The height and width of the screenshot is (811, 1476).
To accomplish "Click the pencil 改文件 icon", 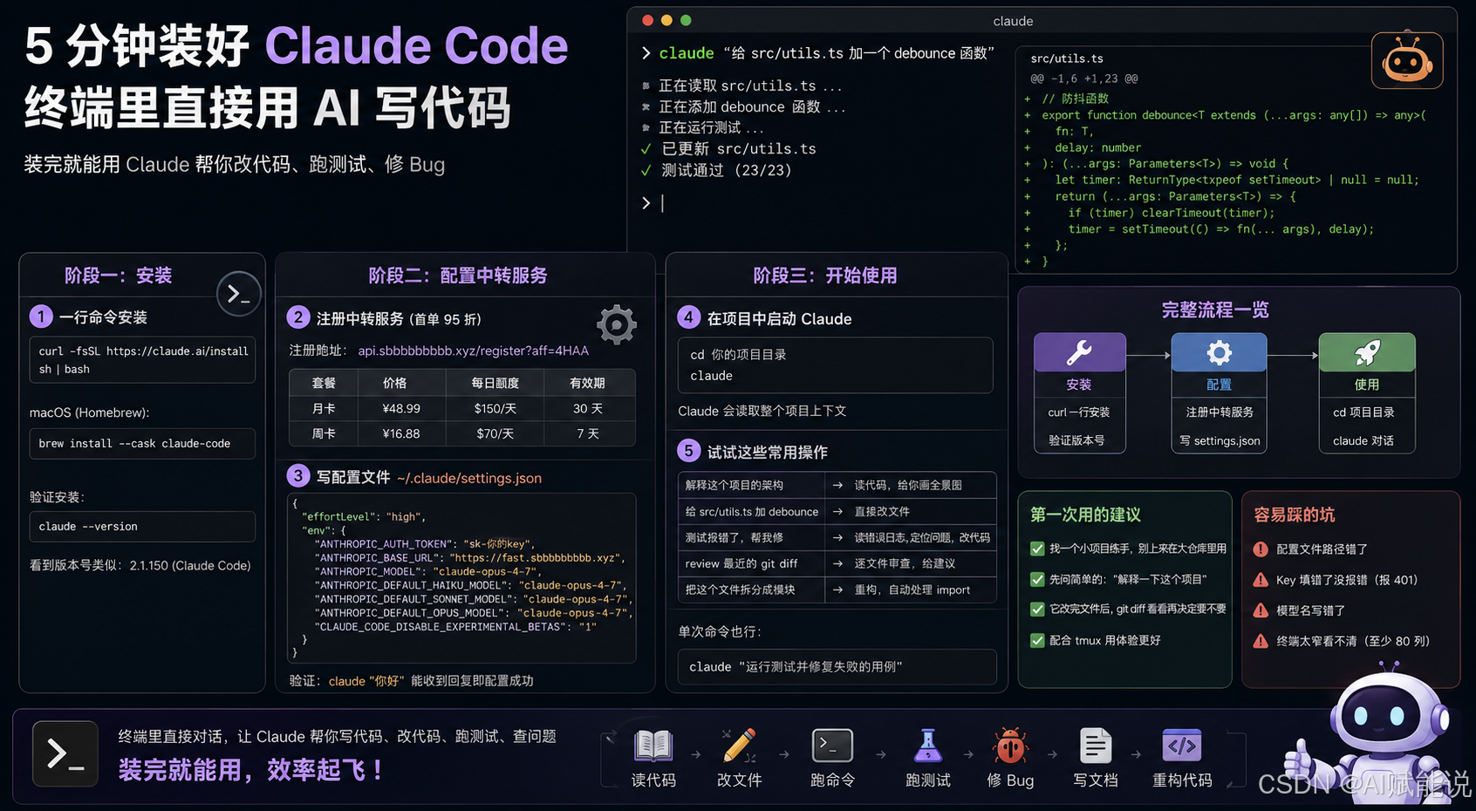I will coord(739,746).
